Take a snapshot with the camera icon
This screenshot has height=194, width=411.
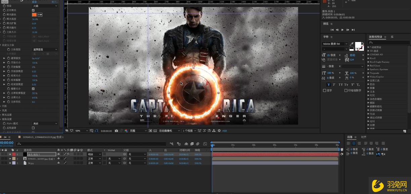pyautogui.click(x=116, y=131)
